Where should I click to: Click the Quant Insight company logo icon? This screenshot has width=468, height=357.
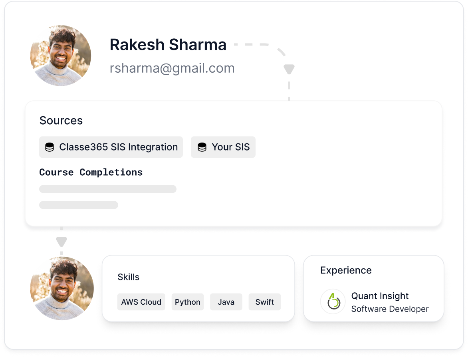coord(333,301)
